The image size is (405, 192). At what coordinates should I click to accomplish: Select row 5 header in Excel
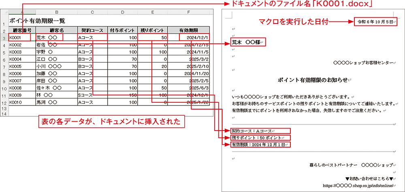tap(4, 52)
